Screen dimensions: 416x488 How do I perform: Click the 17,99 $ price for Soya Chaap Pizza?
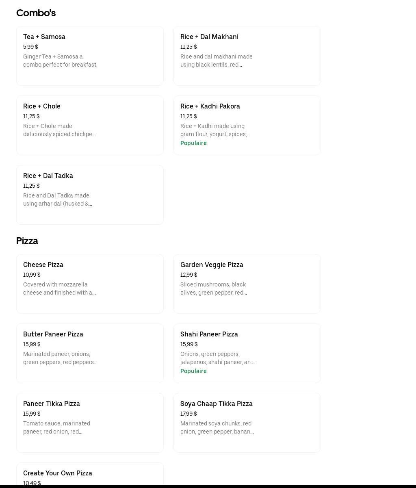[188, 414]
